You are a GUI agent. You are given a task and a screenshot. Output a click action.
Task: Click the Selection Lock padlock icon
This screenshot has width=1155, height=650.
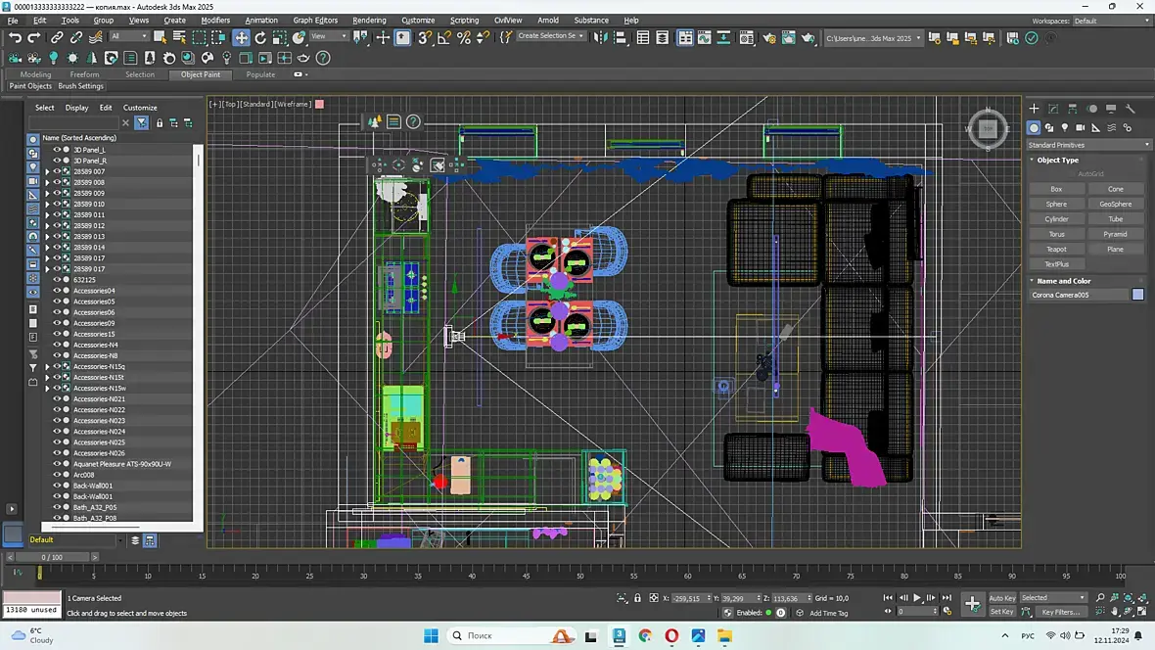pyautogui.click(x=638, y=598)
